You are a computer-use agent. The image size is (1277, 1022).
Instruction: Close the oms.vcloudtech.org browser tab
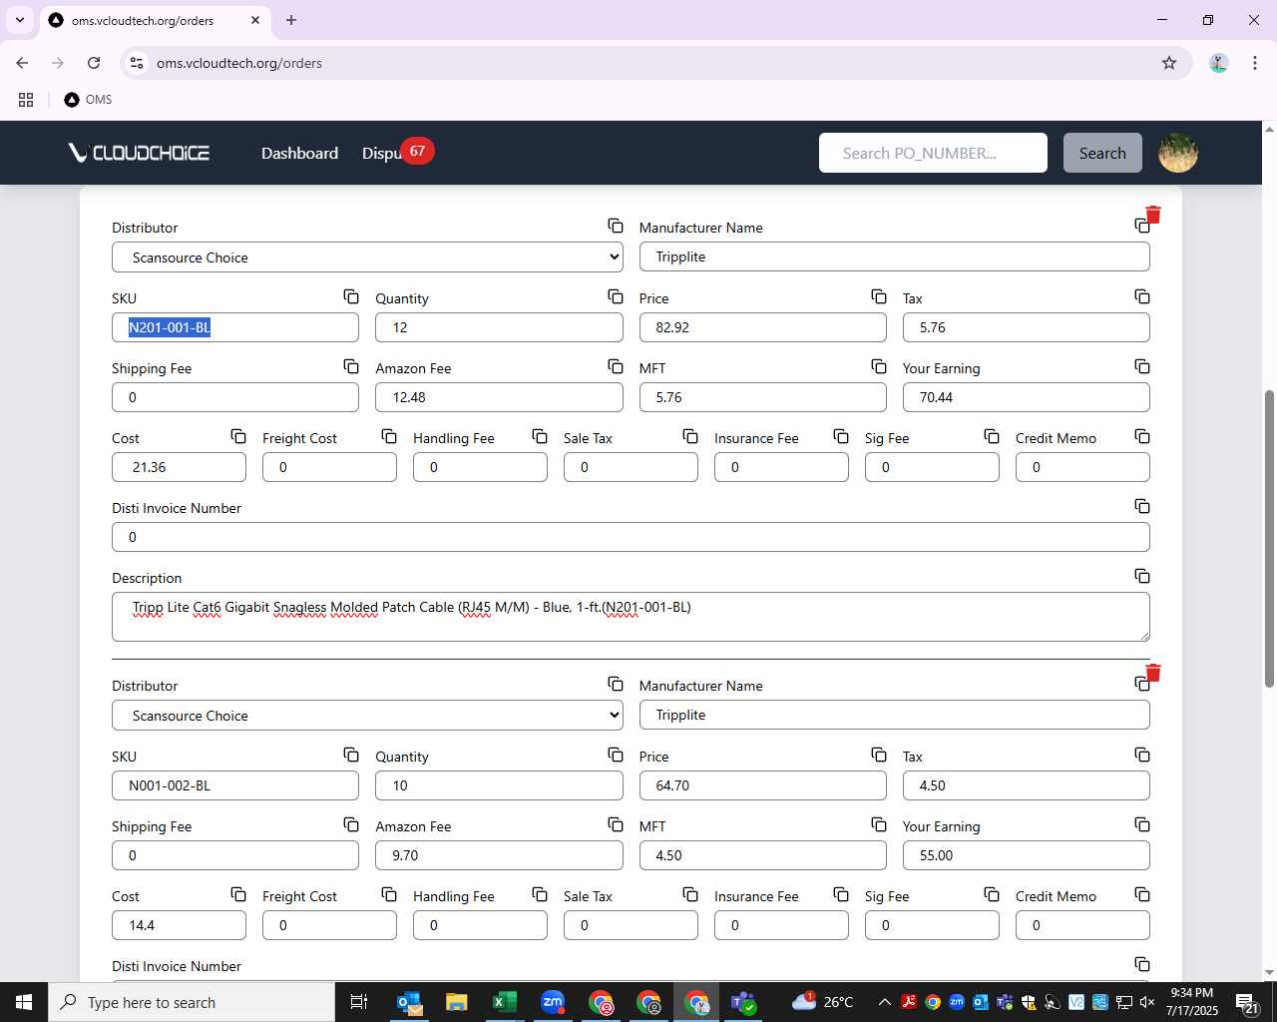[255, 20]
